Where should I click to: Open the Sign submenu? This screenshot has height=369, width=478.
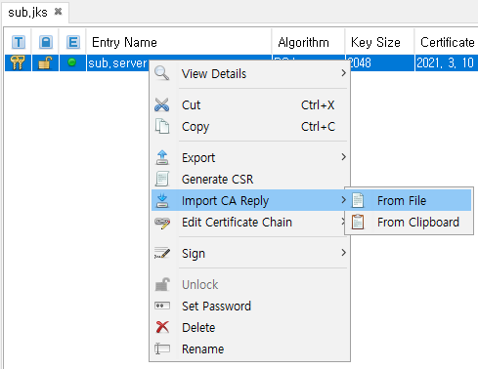[250, 253]
